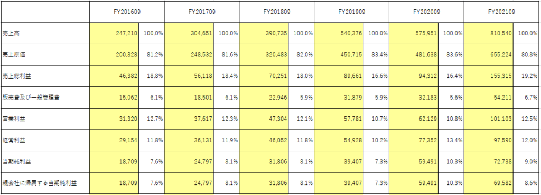541x195 pixels.
Task: Click the 売上総利益 row label cell
Action: pyautogui.click(x=45, y=76)
